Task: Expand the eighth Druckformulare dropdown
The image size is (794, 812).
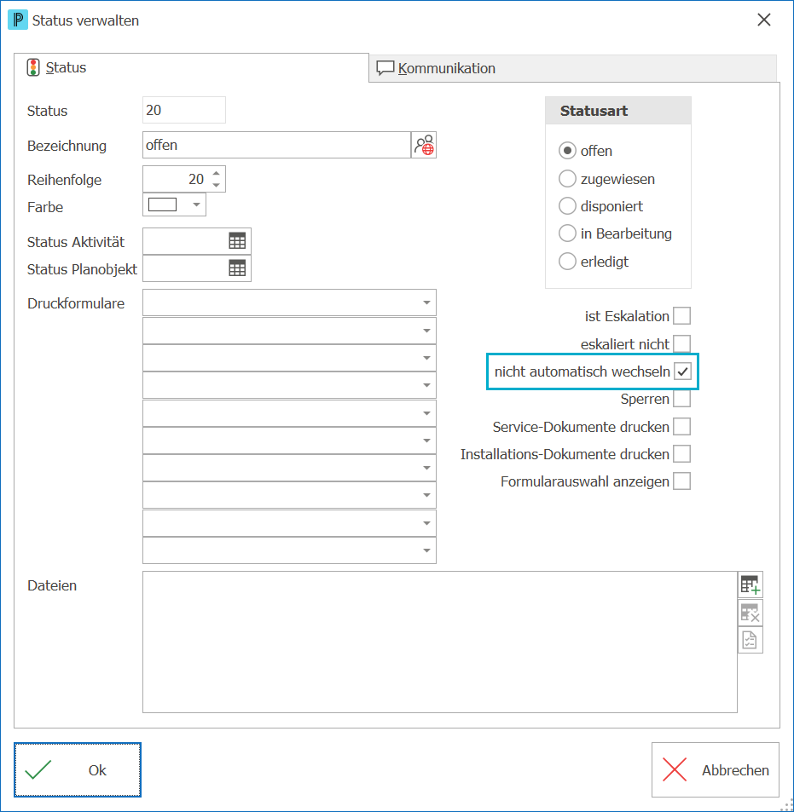Action: coord(426,495)
